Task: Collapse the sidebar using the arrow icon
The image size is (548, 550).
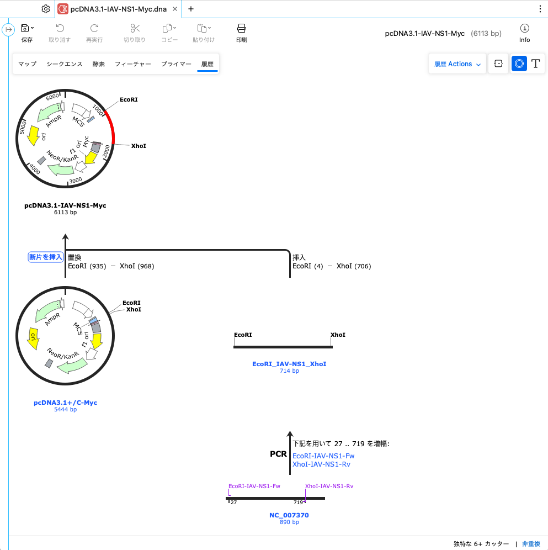Action: (9, 29)
